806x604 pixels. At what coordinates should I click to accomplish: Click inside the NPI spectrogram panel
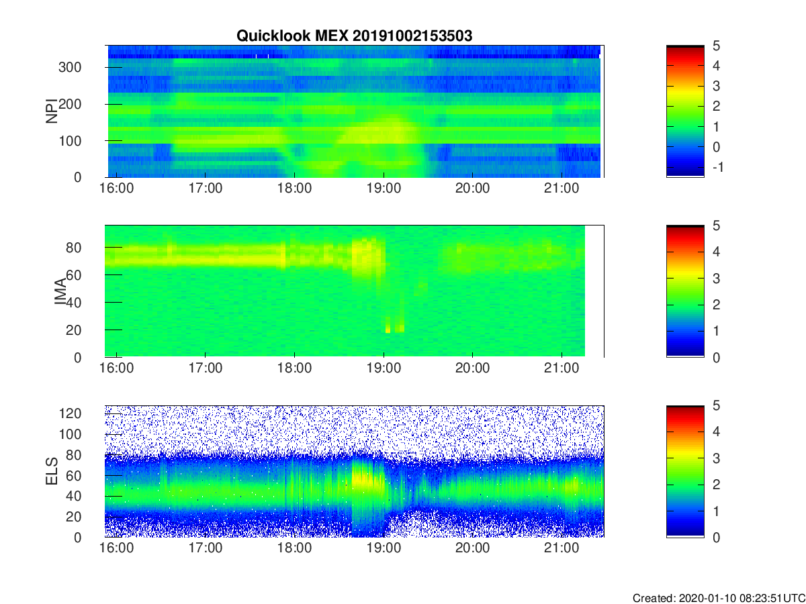(354, 111)
